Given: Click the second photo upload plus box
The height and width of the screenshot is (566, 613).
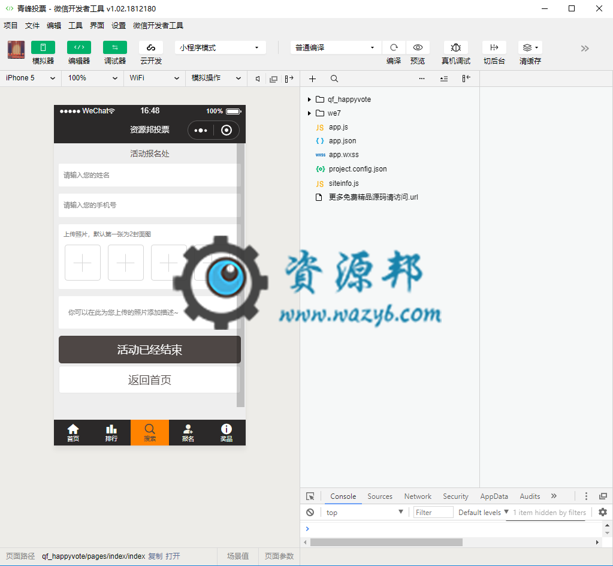Looking at the screenshot, I should coord(125,263).
